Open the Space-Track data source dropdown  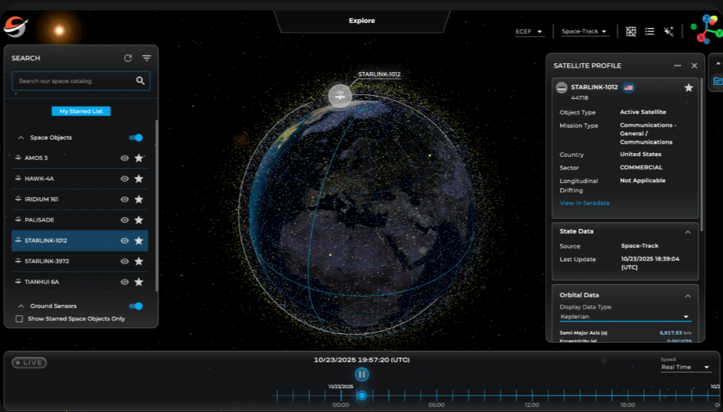(584, 31)
